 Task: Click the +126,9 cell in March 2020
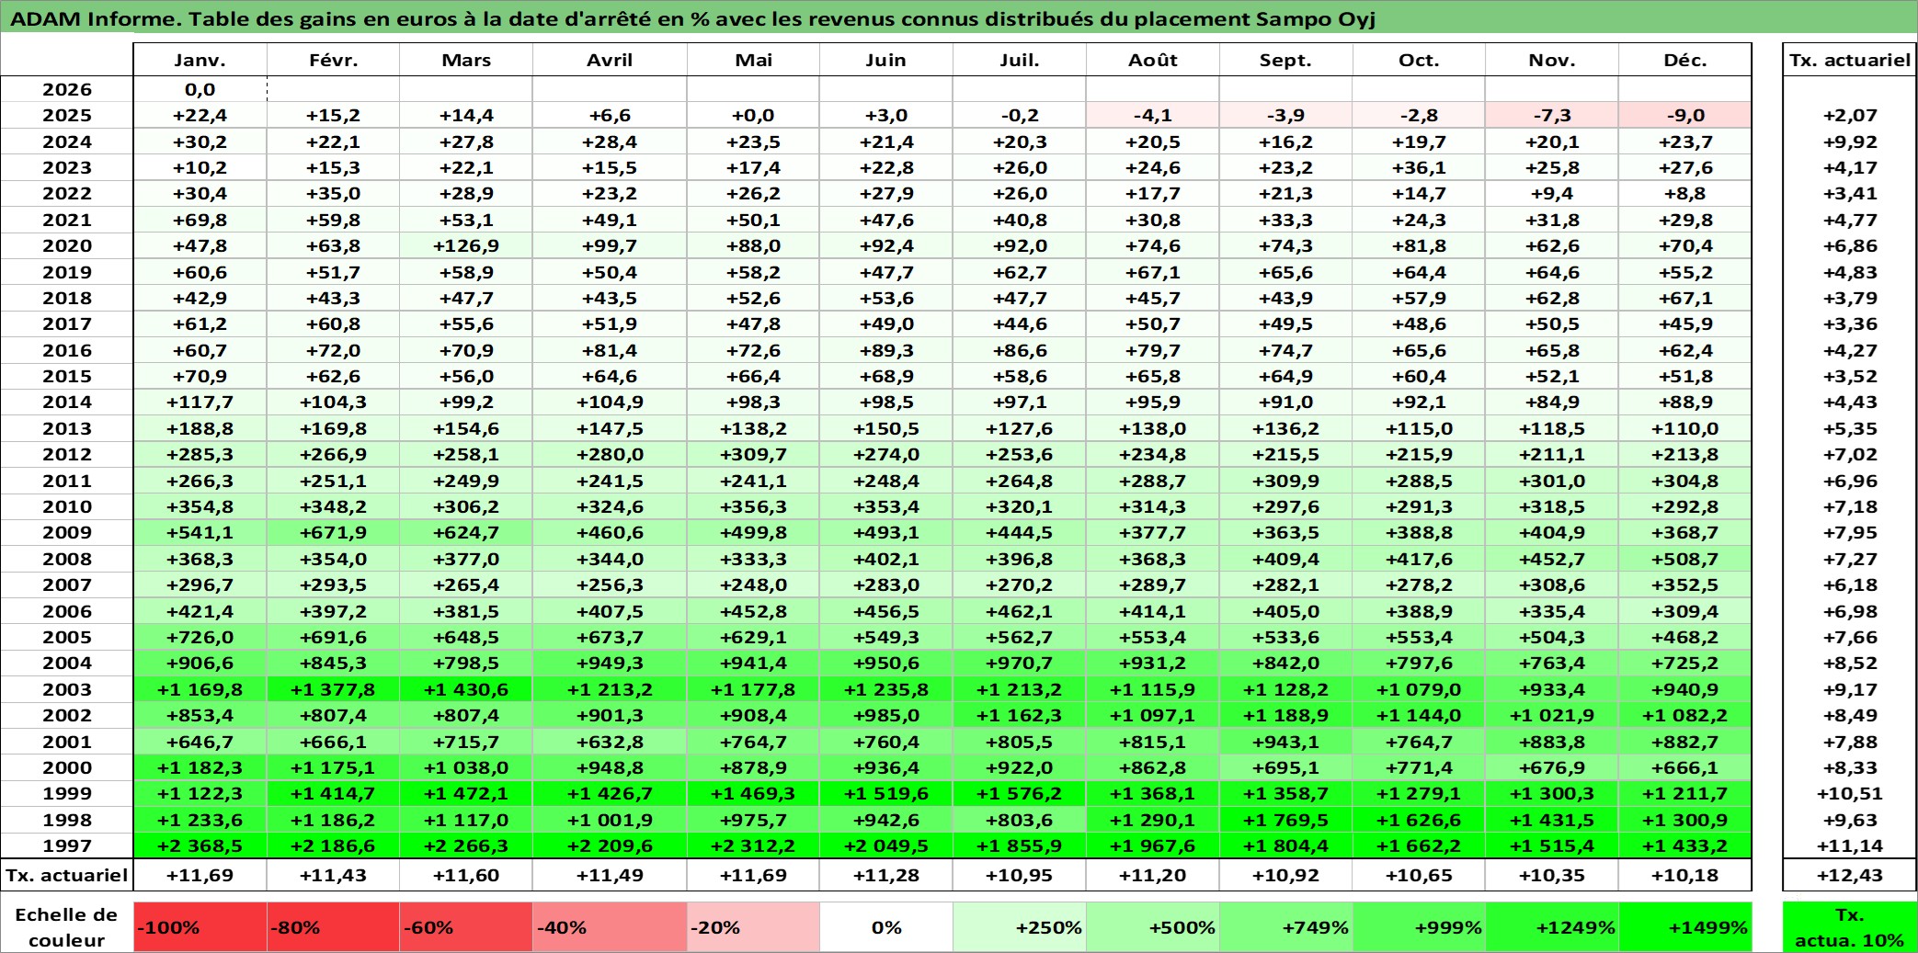pyautogui.click(x=466, y=245)
